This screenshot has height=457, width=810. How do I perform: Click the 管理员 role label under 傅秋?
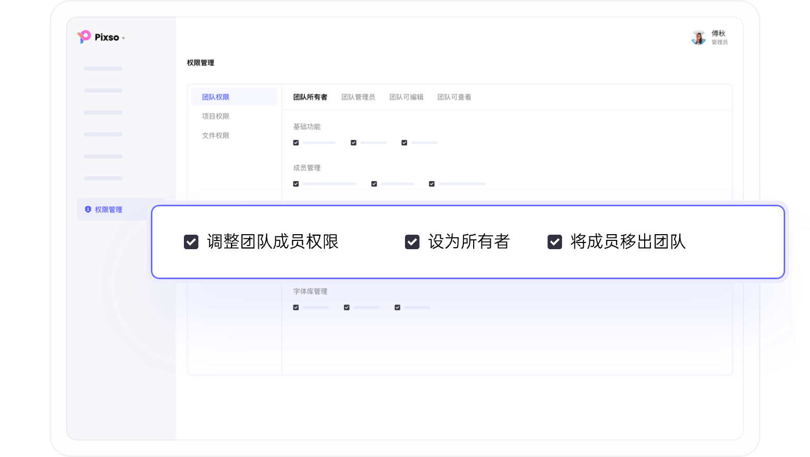tap(720, 42)
